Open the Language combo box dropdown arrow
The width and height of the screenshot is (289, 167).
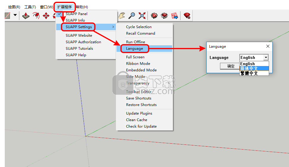tap(266, 57)
